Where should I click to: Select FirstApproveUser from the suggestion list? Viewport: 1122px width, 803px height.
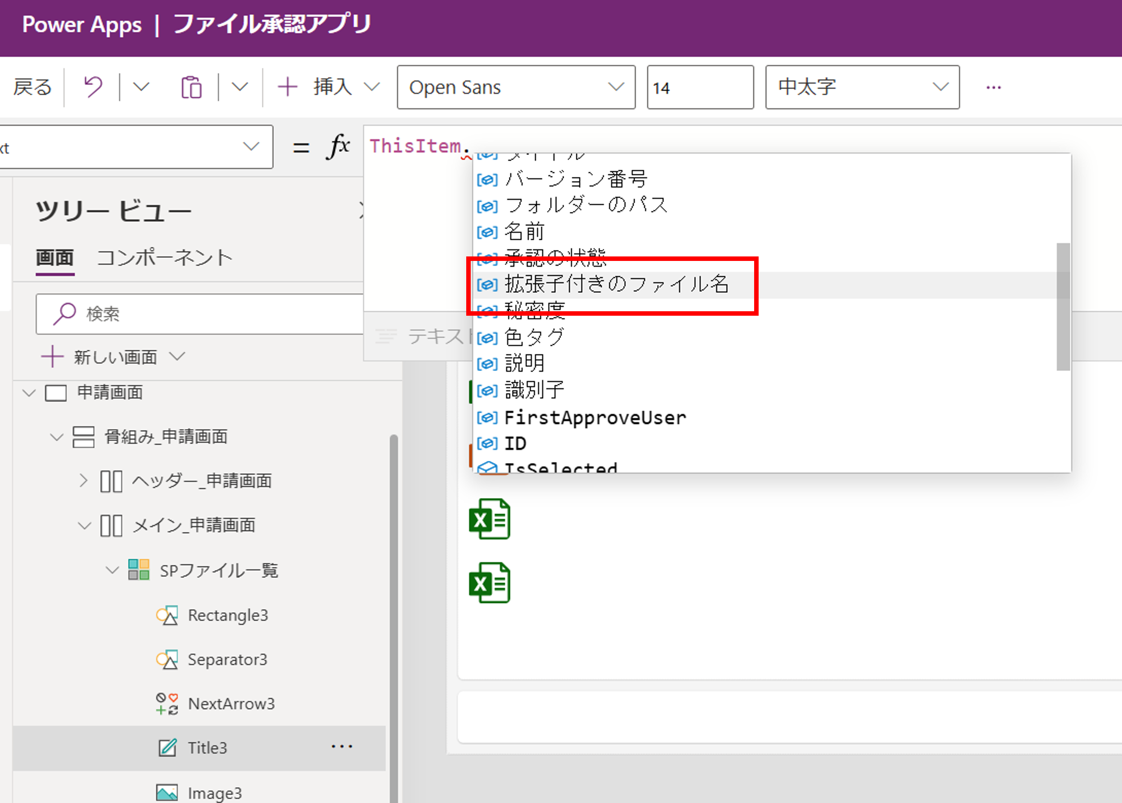[771, 418]
